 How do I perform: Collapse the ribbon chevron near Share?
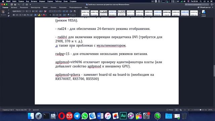pyautogui.click(x=213, y=7)
